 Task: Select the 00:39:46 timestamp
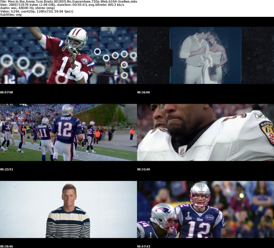6,246
